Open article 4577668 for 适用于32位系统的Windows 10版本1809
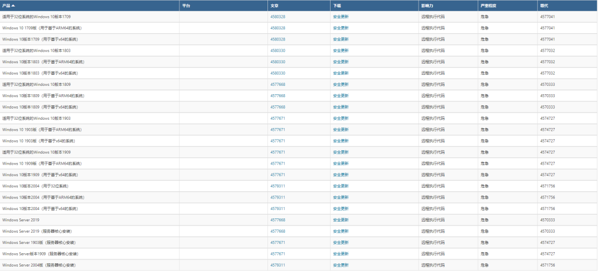 pyautogui.click(x=277, y=84)
